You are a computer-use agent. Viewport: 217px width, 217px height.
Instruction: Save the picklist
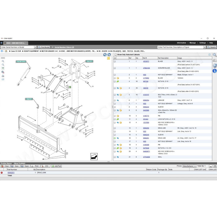coord(15,166)
